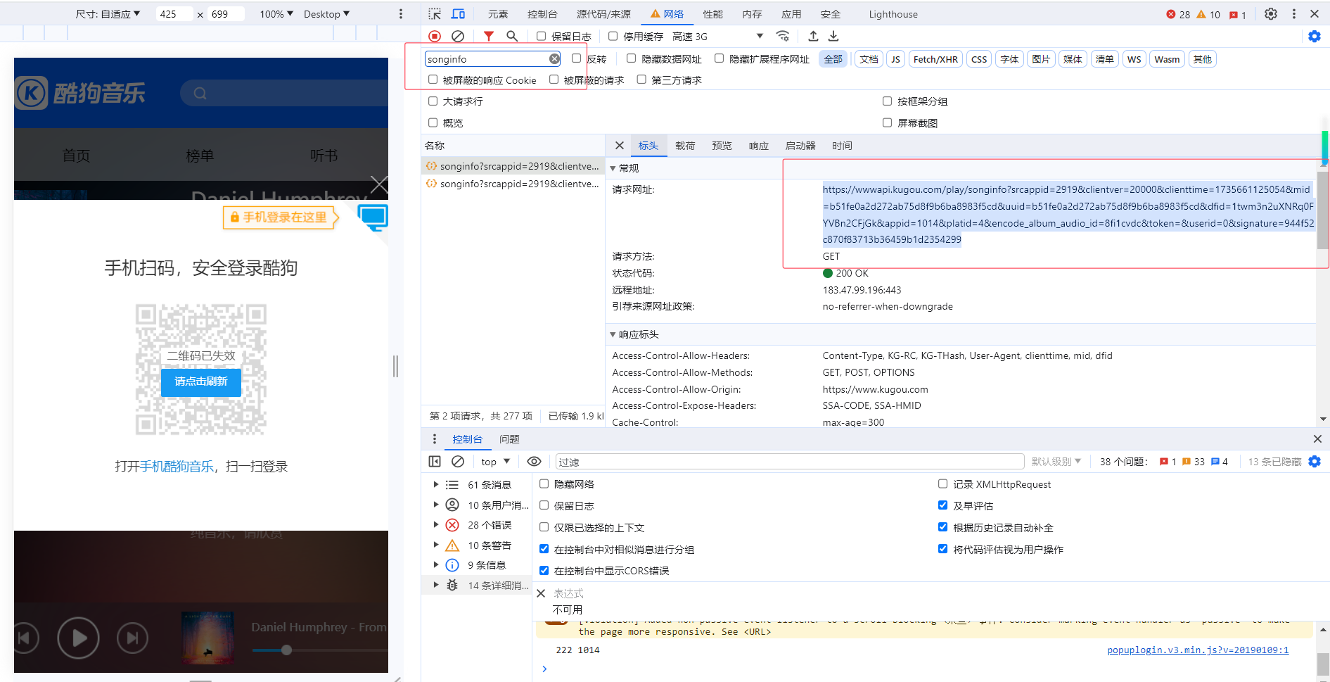Toggle device toolbar icon

(x=458, y=14)
